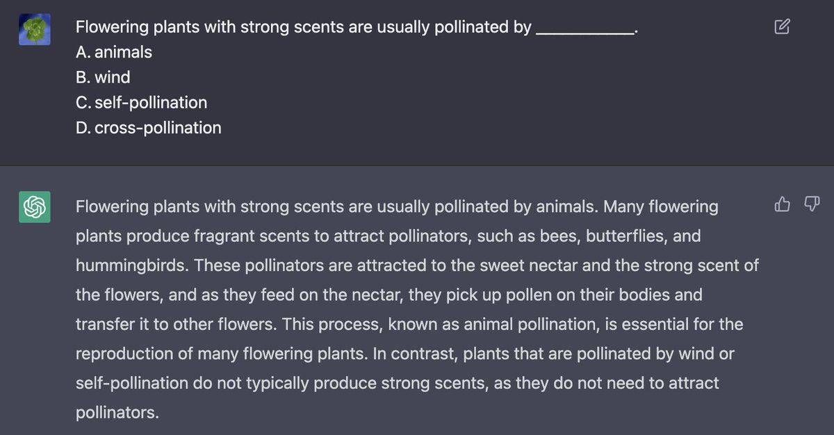Image resolution: width=834 pixels, height=435 pixels.
Task: Click the thumbs down icon
Action: pos(811,204)
